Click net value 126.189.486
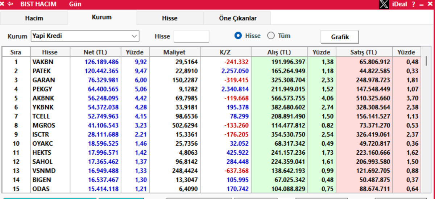The height and width of the screenshot is (199, 435). click(101, 62)
